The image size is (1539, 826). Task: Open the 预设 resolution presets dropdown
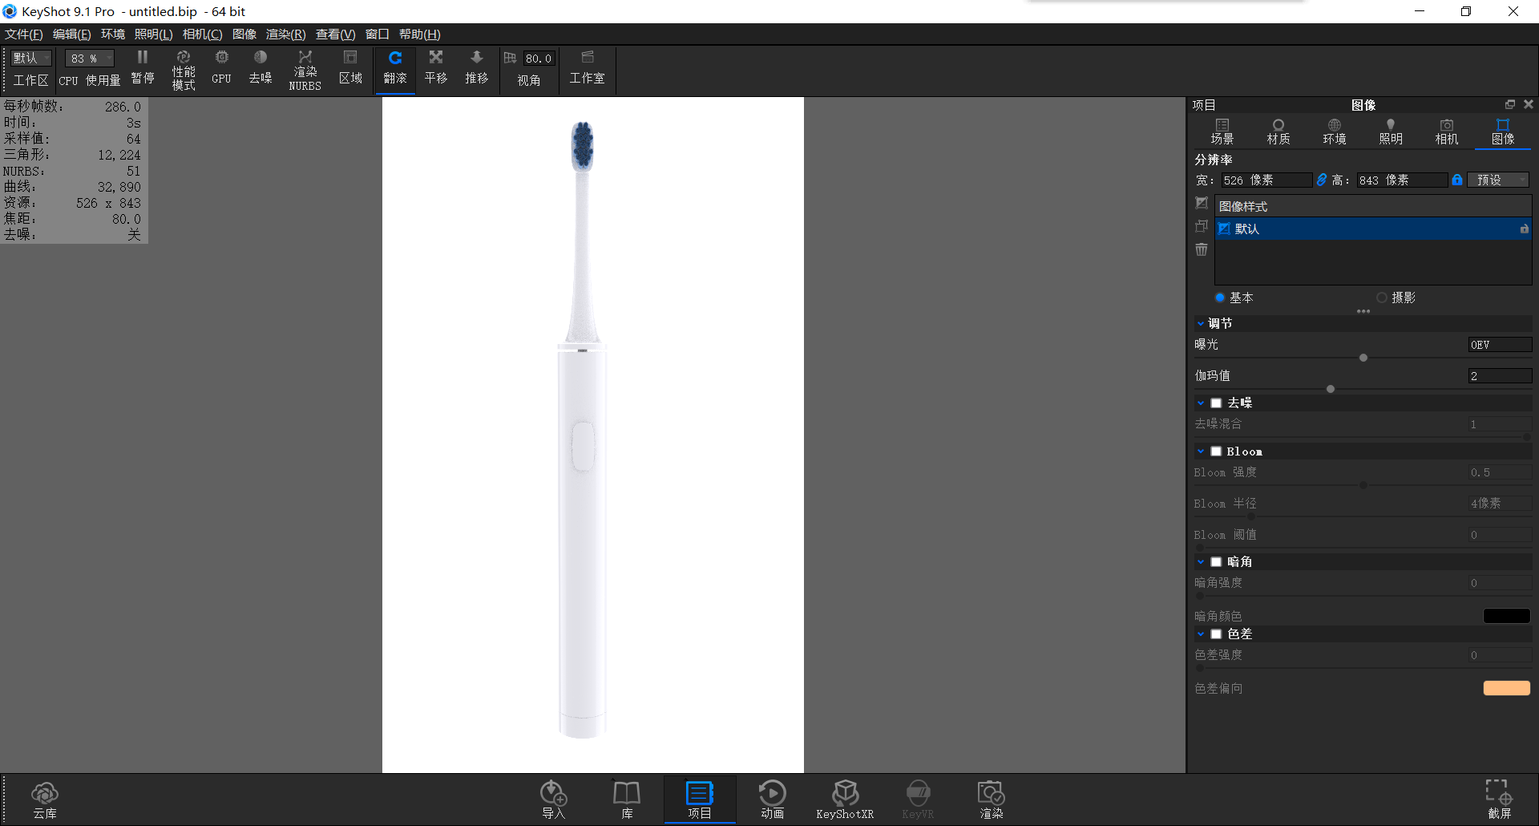[x=1497, y=180]
